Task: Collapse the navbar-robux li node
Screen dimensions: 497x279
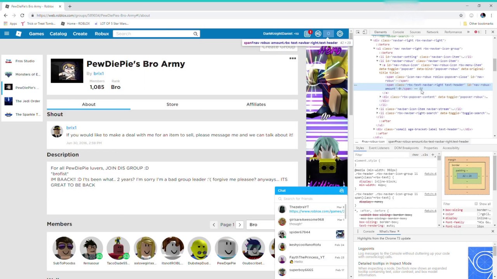Action: pyautogui.click(x=377, y=61)
